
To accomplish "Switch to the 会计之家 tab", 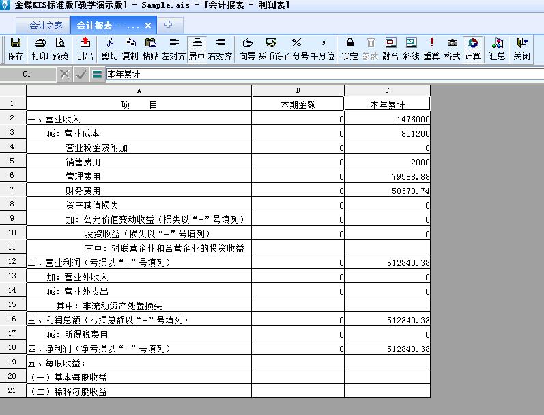I will pos(46,25).
